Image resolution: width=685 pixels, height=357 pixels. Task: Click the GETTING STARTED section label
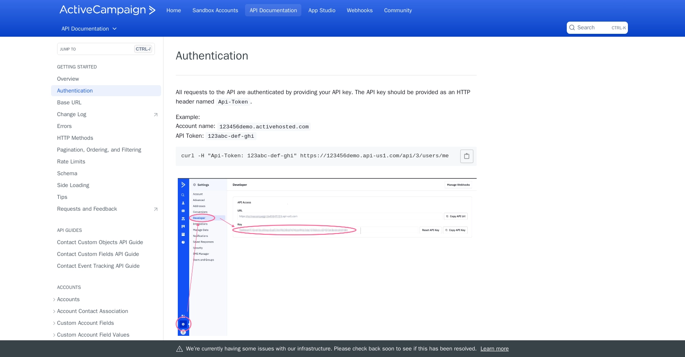click(77, 67)
